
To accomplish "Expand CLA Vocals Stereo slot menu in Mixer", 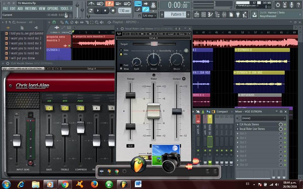I will (x=238, y=124).
